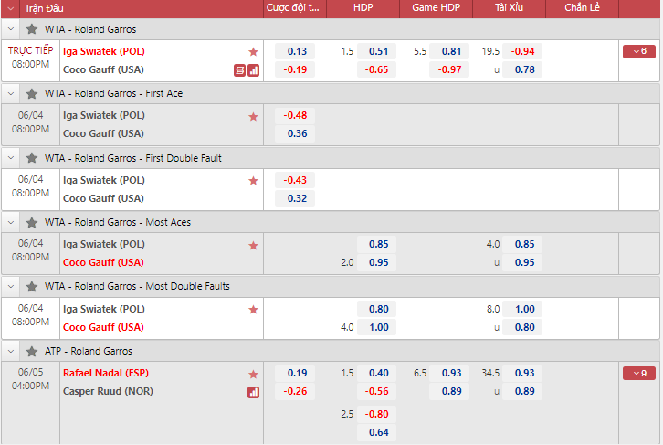This screenshot has width=663, height=445.
Task: Select the TRỰC TIẾP live label
Action: pyautogui.click(x=30, y=50)
